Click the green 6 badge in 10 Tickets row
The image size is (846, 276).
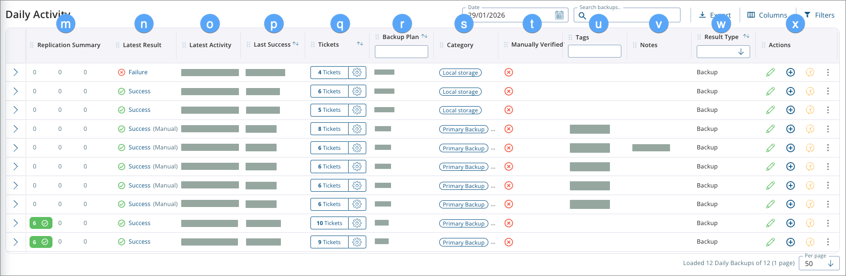click(x=41, y=223)
